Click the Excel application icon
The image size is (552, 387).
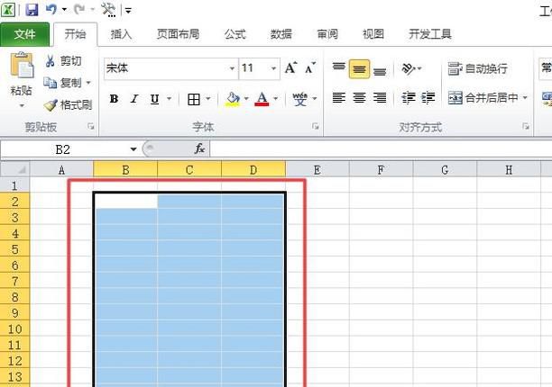pos(8,10)
